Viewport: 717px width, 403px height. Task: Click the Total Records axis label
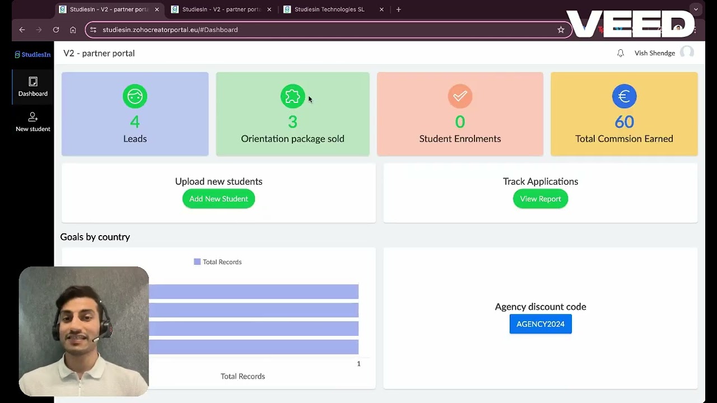click(x=243, y=376)
